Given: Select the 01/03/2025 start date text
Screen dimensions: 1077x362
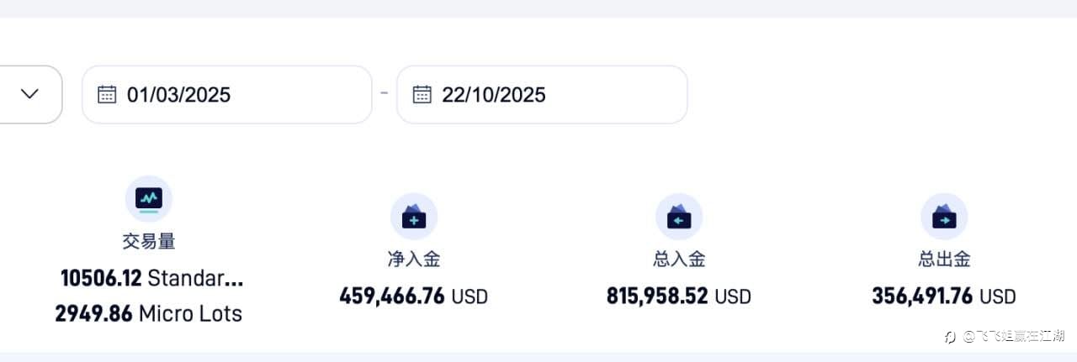Looking at the screenshot, I should [178, 95].
